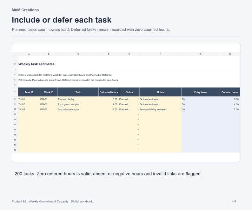Viewport: 252px width, 210px height.
Task: Click the 'Enter a unique task ID' instruction line
Action: coord(65,75)
